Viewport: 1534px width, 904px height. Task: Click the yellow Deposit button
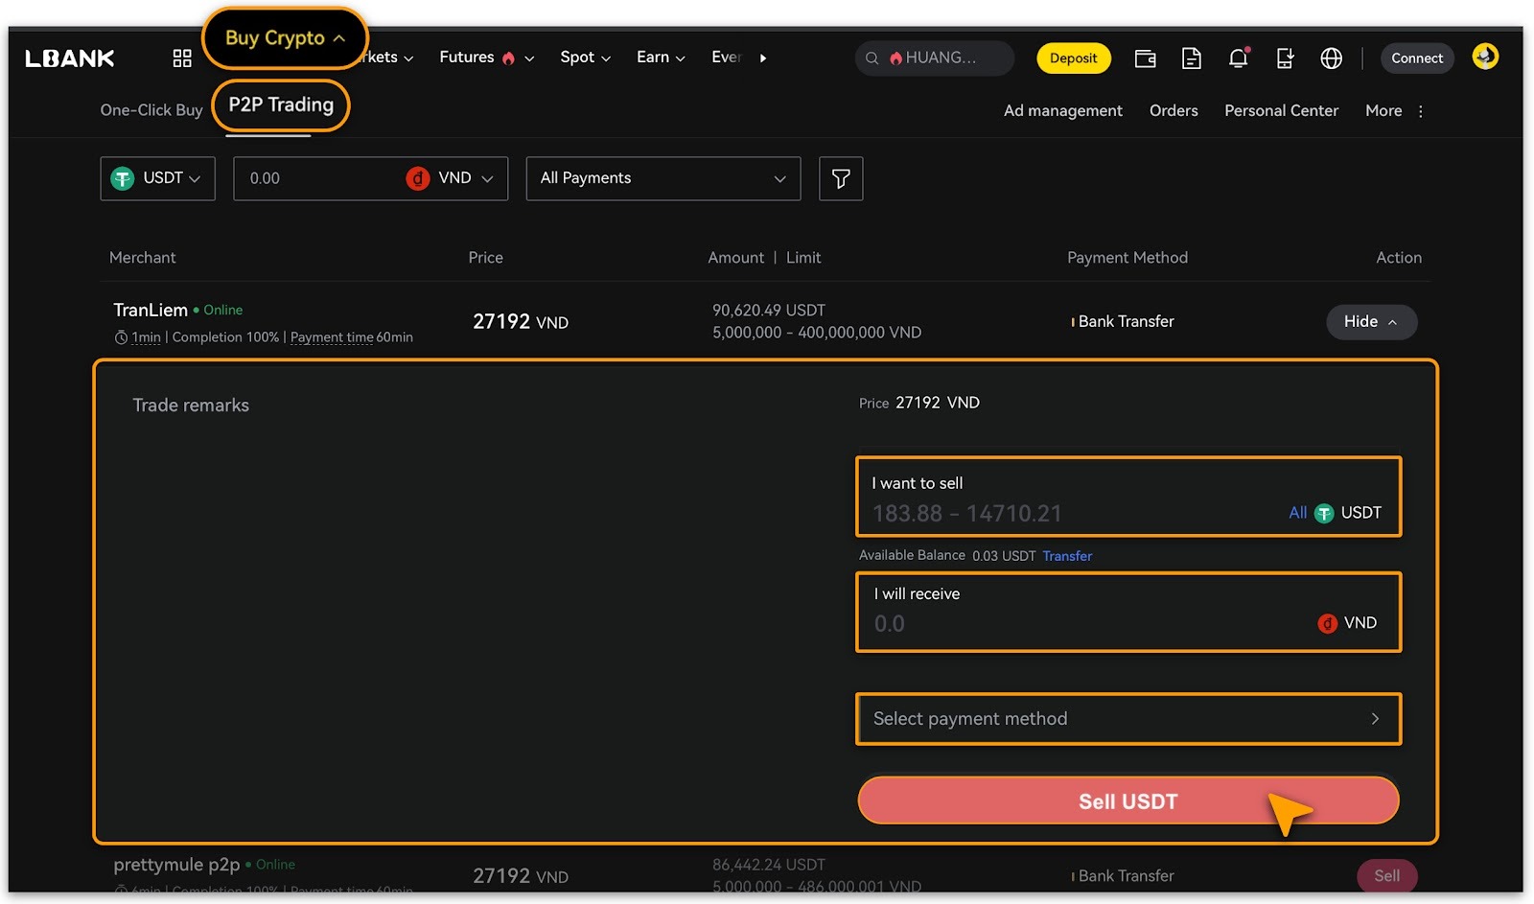tap(1073, 58)
